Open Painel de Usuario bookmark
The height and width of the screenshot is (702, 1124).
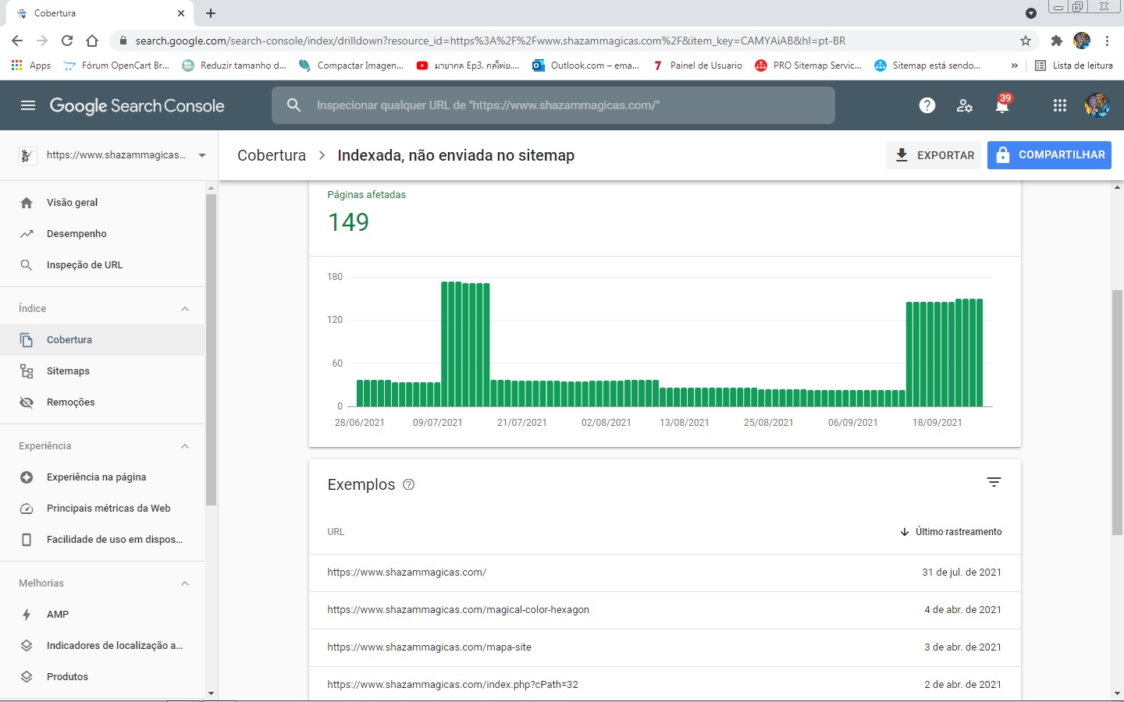point(697,66)
